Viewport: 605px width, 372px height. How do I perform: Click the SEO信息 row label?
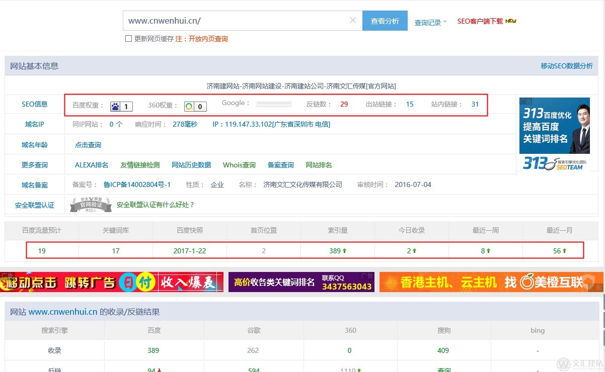35,104
